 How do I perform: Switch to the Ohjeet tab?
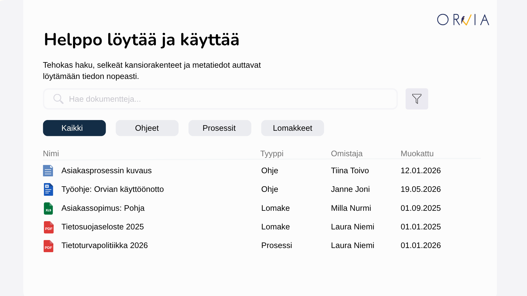point(147,128)
